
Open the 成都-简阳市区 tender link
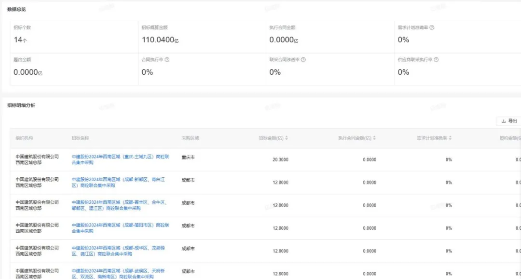[x=120, y=228]
